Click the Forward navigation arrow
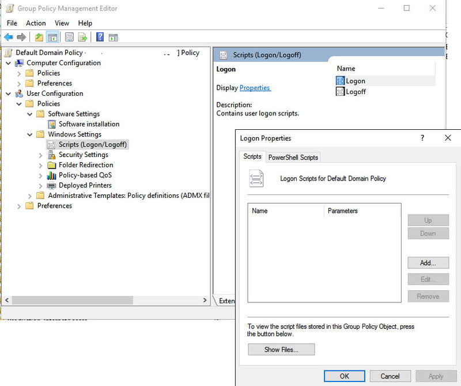Viewport: 461px width, 386px height. (21, 37)
